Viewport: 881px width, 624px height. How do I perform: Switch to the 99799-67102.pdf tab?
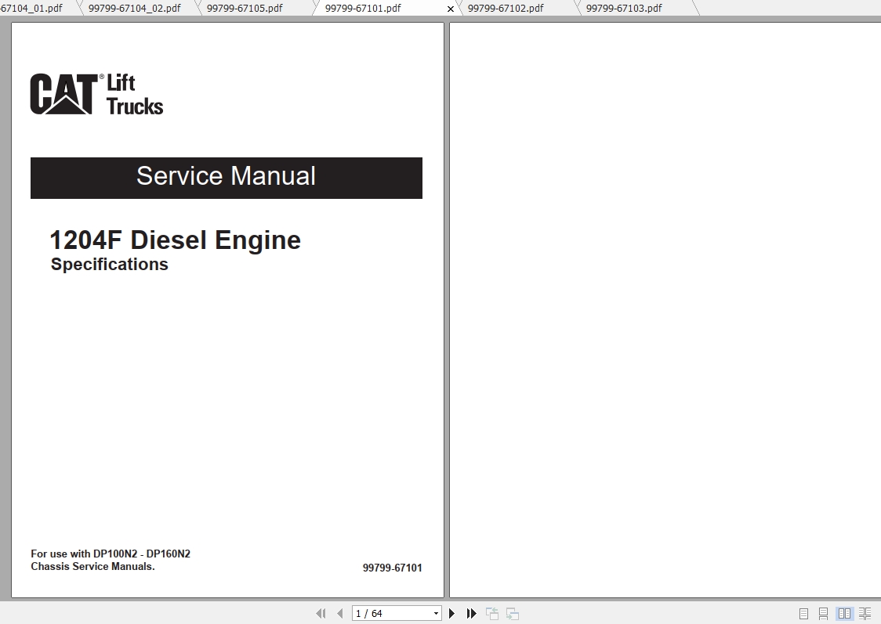pos(505,8)
